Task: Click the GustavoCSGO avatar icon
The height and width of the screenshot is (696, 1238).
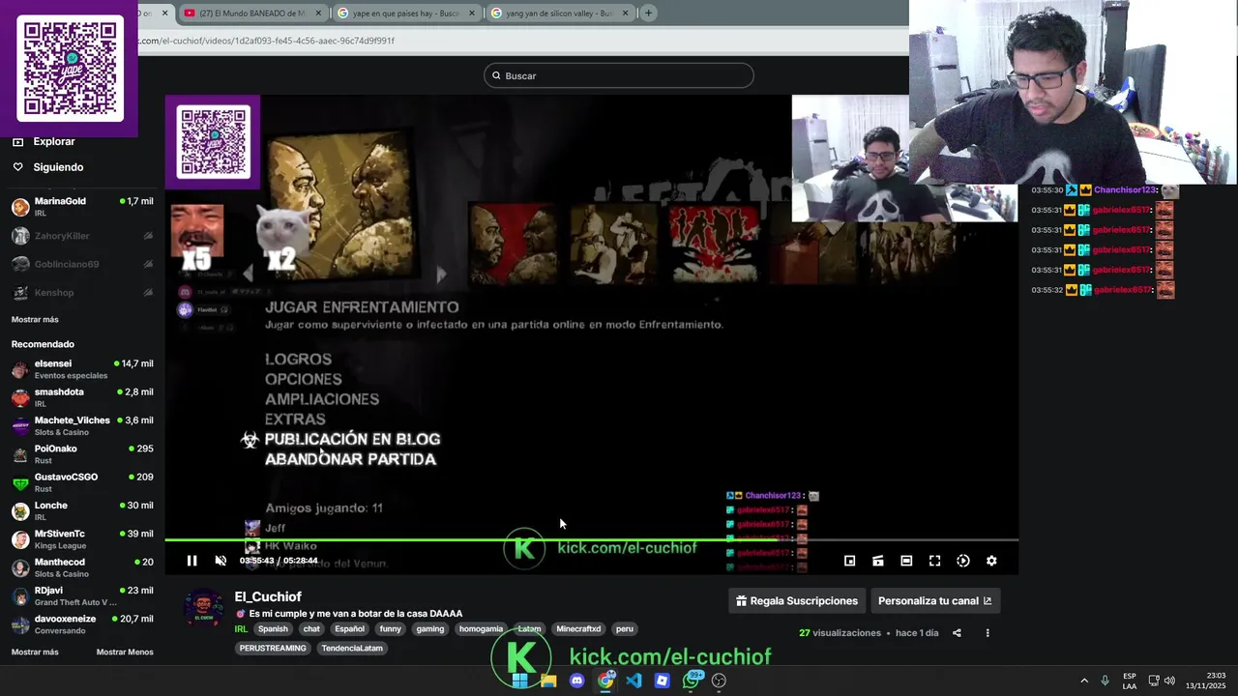Action: [20, 482]
